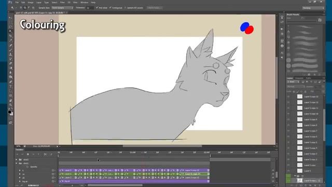Open the Filter menu

62,2
